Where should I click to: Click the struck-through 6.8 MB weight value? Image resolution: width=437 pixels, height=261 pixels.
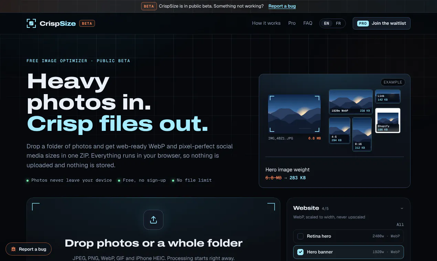(274, 178)
